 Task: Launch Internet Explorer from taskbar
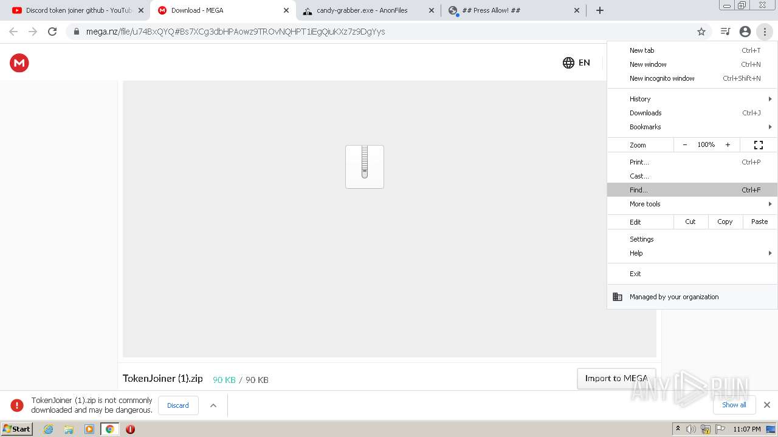49,429
